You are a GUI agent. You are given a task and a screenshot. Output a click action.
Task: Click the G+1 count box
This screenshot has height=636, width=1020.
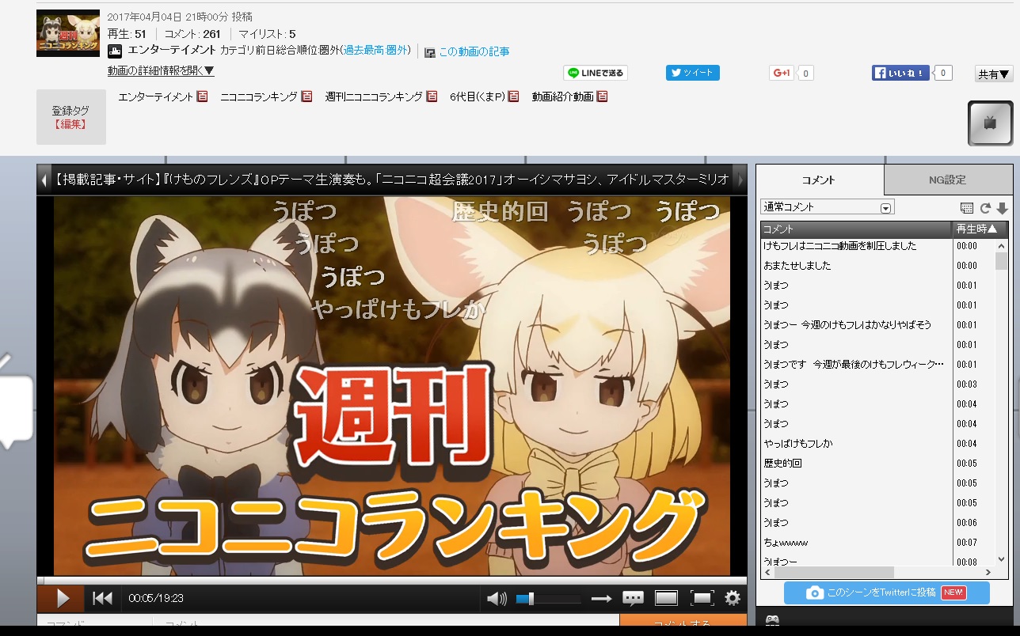[x=805, y=74]
